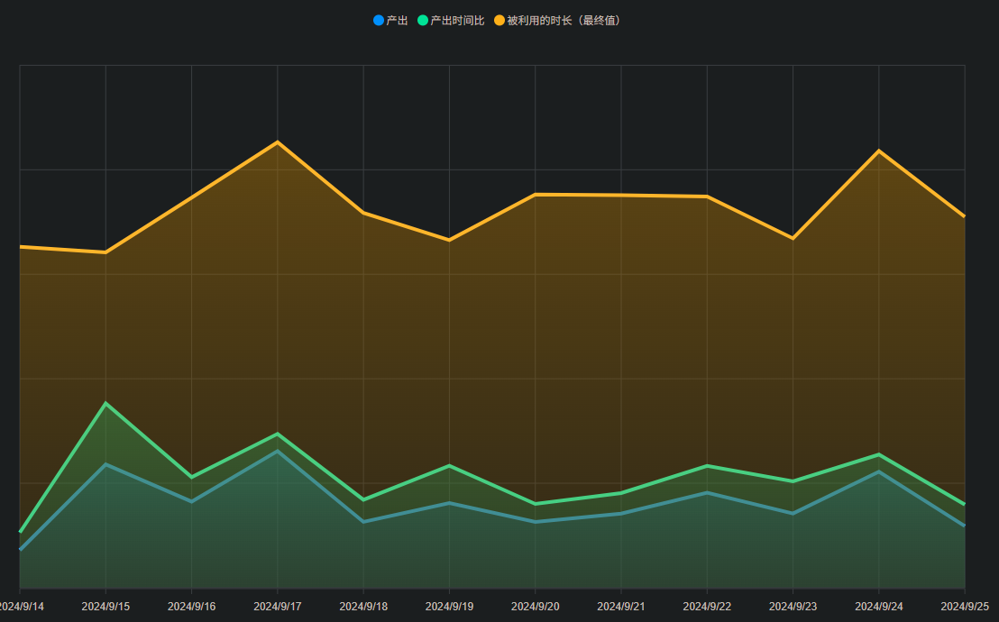The image size is (999, 622).
Task: Click the blue line point at 2024/9/22
Action: [707, 492]
